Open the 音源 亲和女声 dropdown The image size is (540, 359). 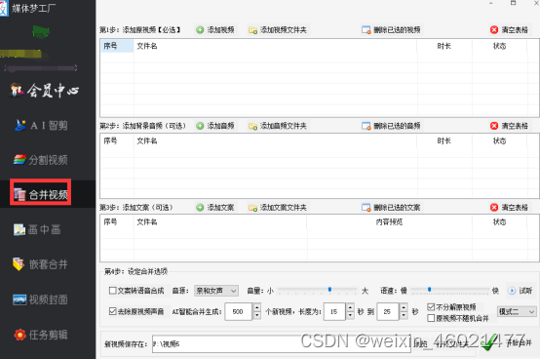pos(216,291)
